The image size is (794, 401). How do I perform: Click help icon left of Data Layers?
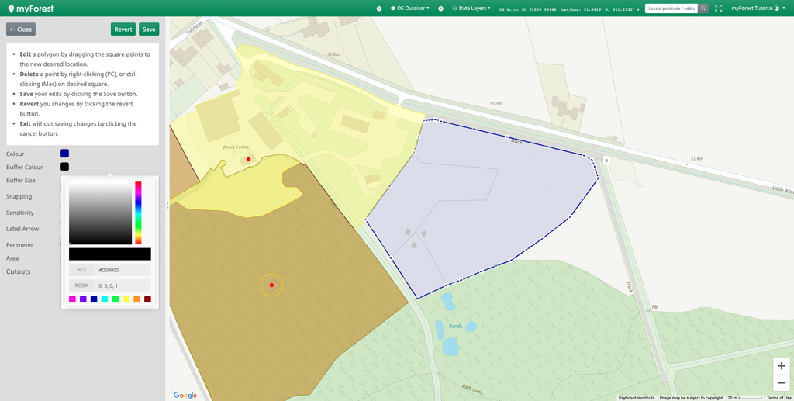click(x=441, y=9)
